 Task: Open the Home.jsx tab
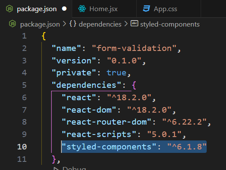pos(104,9)
